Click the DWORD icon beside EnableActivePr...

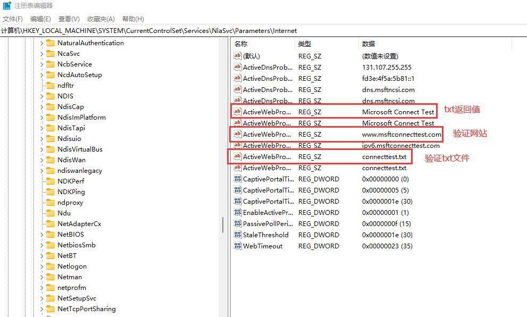point(237,212)
